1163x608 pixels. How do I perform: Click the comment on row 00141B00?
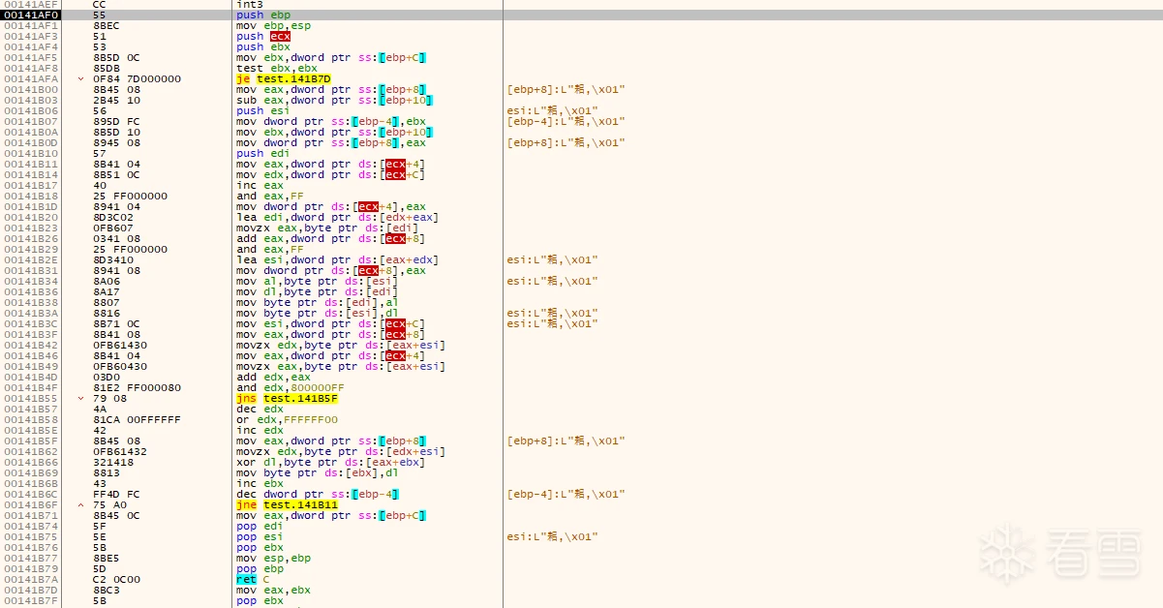pyautogui.click(x=566, y=90)
